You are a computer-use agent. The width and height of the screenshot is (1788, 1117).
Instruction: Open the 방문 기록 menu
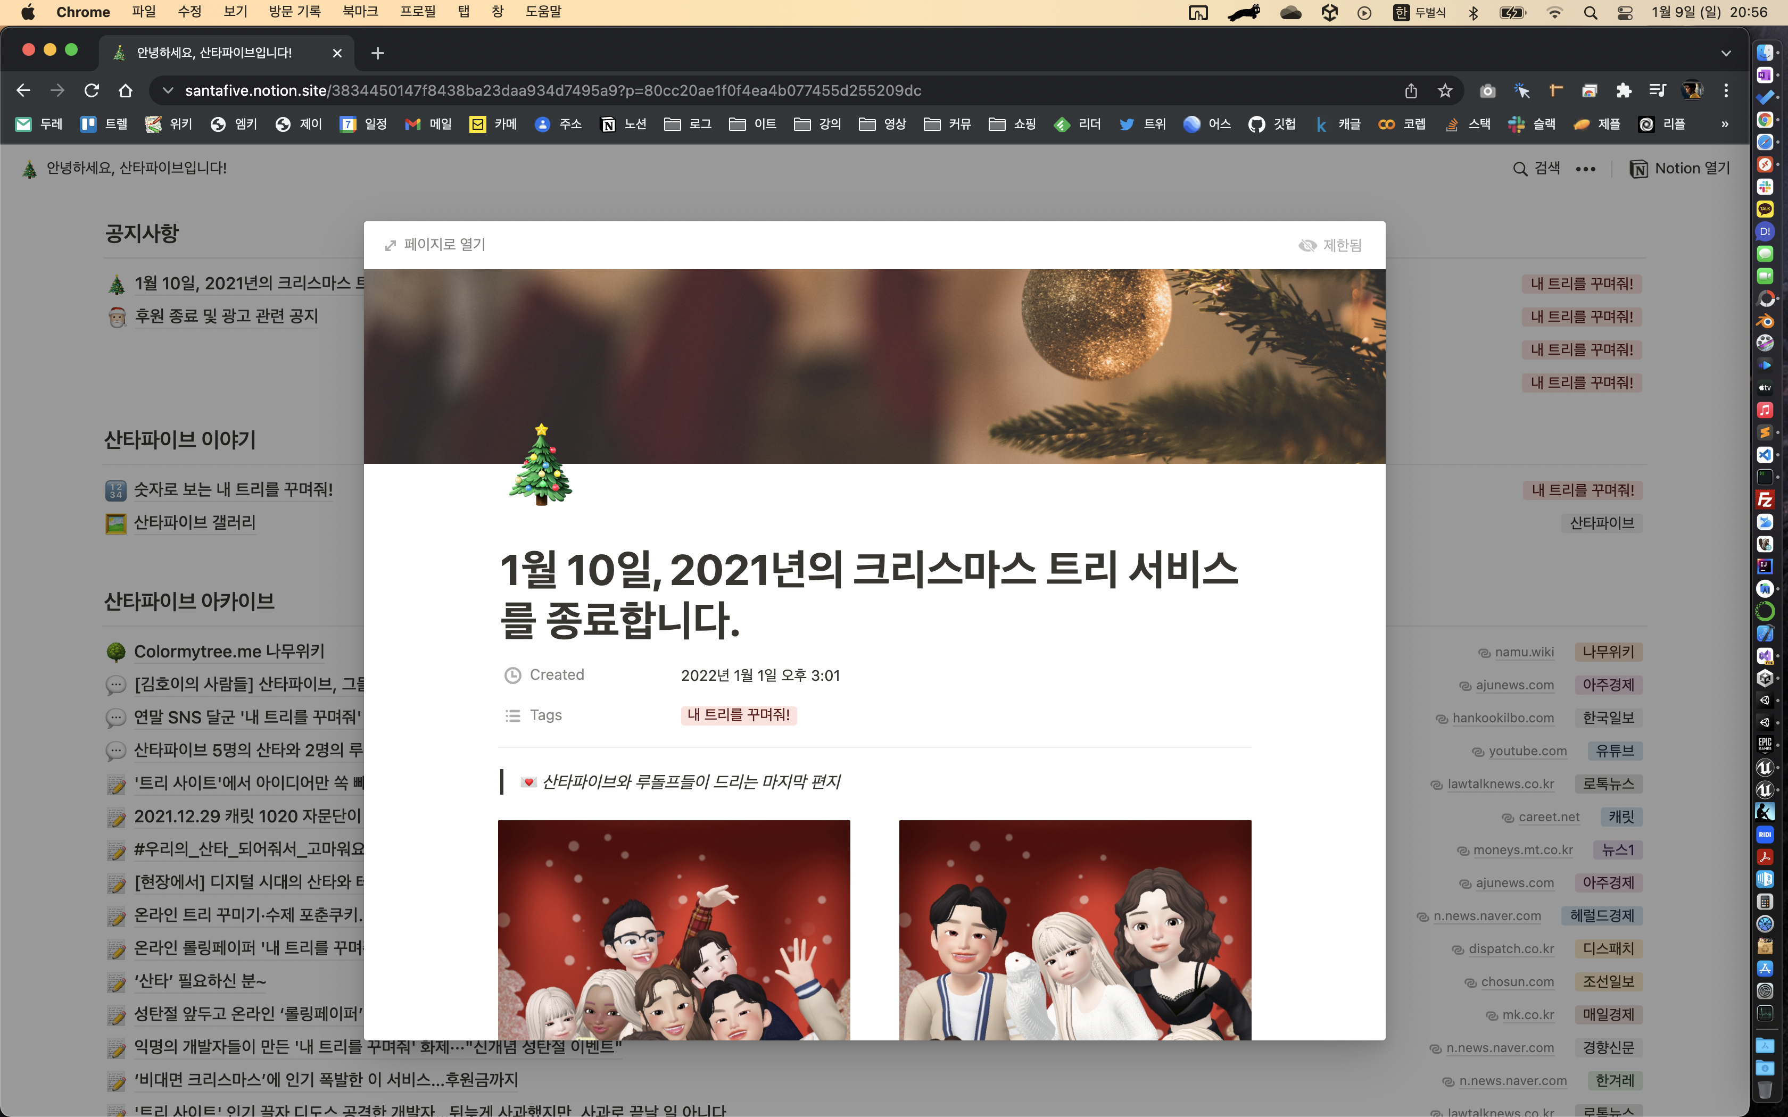(x=295, y=12)
